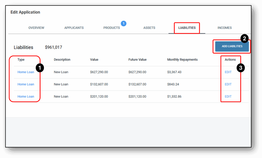Click the Monthly Repayments column header
This screenshot has height=158, width=262.
(x=182, y=60)
